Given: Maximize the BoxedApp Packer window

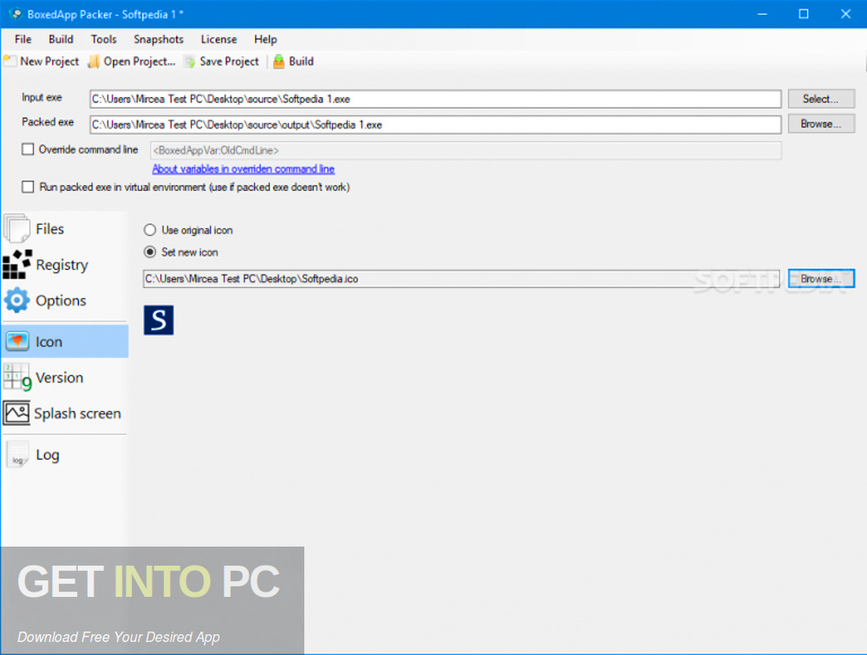Looking at the screenshot, I should (x=804, y=14).
